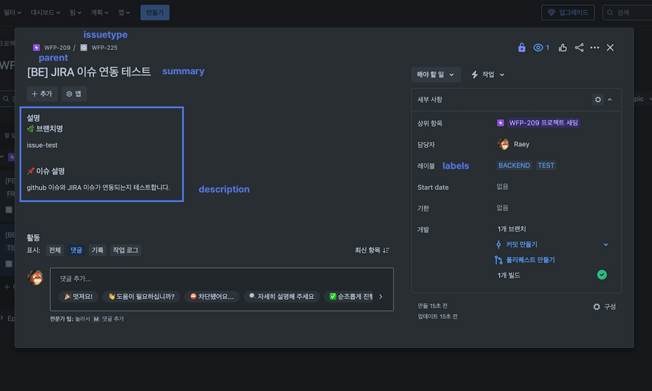Click the 업그레이드 upgrade button
The image size is (652, 391).
[567, 12]
